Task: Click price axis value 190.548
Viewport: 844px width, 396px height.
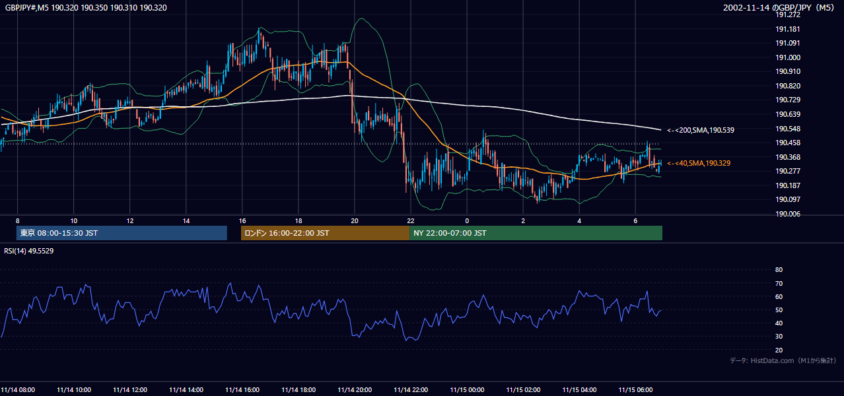Action: pos(787,129)
